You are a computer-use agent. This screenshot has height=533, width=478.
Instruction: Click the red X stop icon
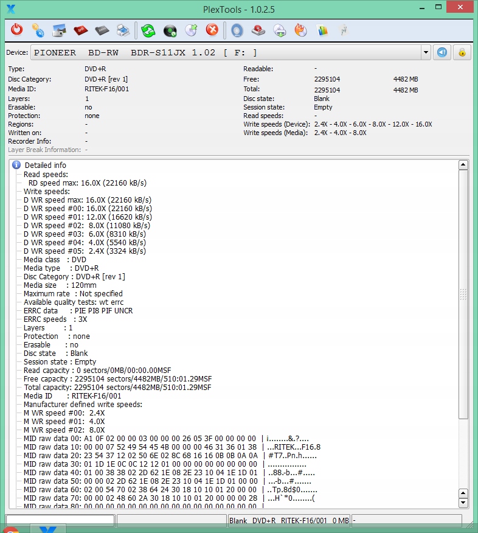click(x=212, y=30)
